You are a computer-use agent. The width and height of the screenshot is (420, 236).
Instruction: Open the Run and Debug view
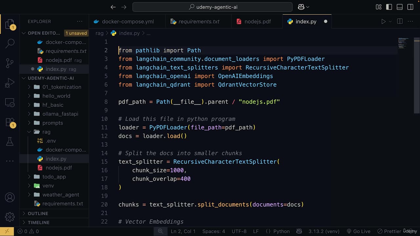(x=10, y=82)
